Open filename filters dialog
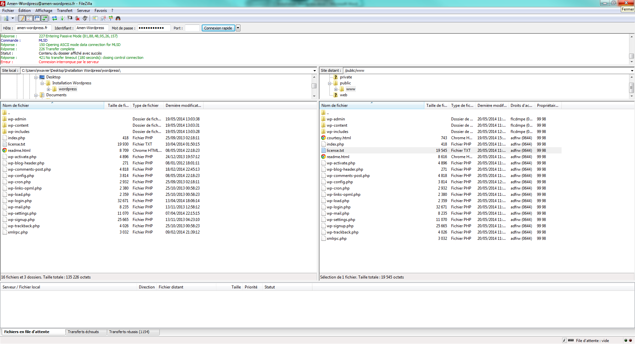635x344 pixels. (103, 18)
